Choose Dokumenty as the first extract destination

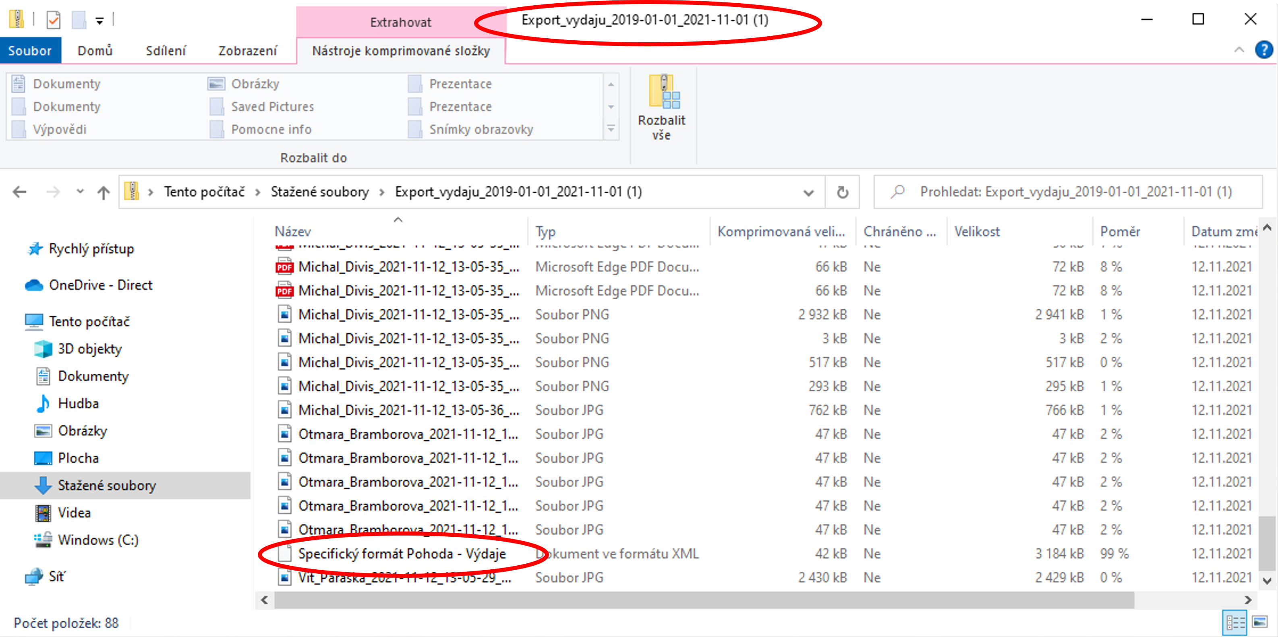(56, 84)
